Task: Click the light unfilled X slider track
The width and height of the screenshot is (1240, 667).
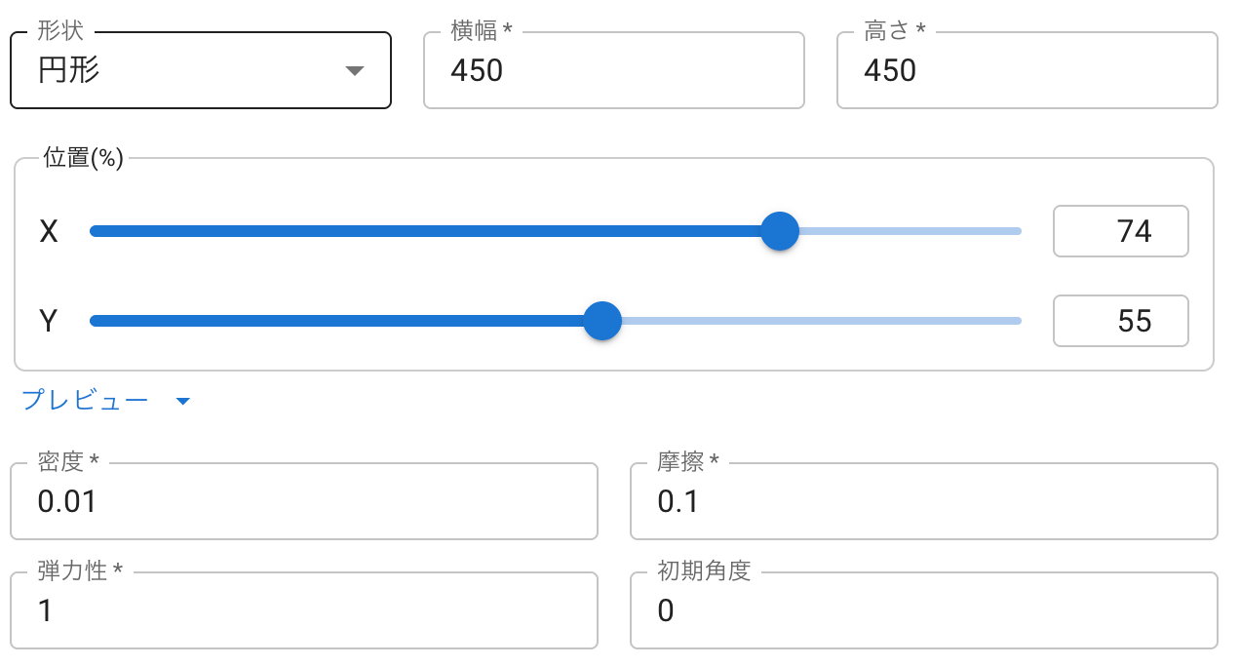Action: click(x=911, y=231)
